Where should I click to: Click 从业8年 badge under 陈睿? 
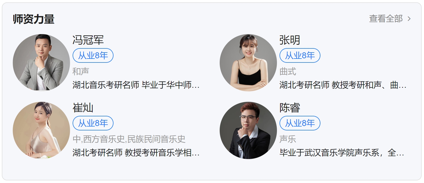coord(300,123)
